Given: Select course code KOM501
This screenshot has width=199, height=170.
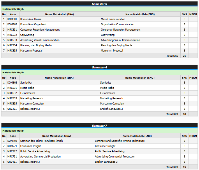Looking at the screenshot, I should coord(12,19).
